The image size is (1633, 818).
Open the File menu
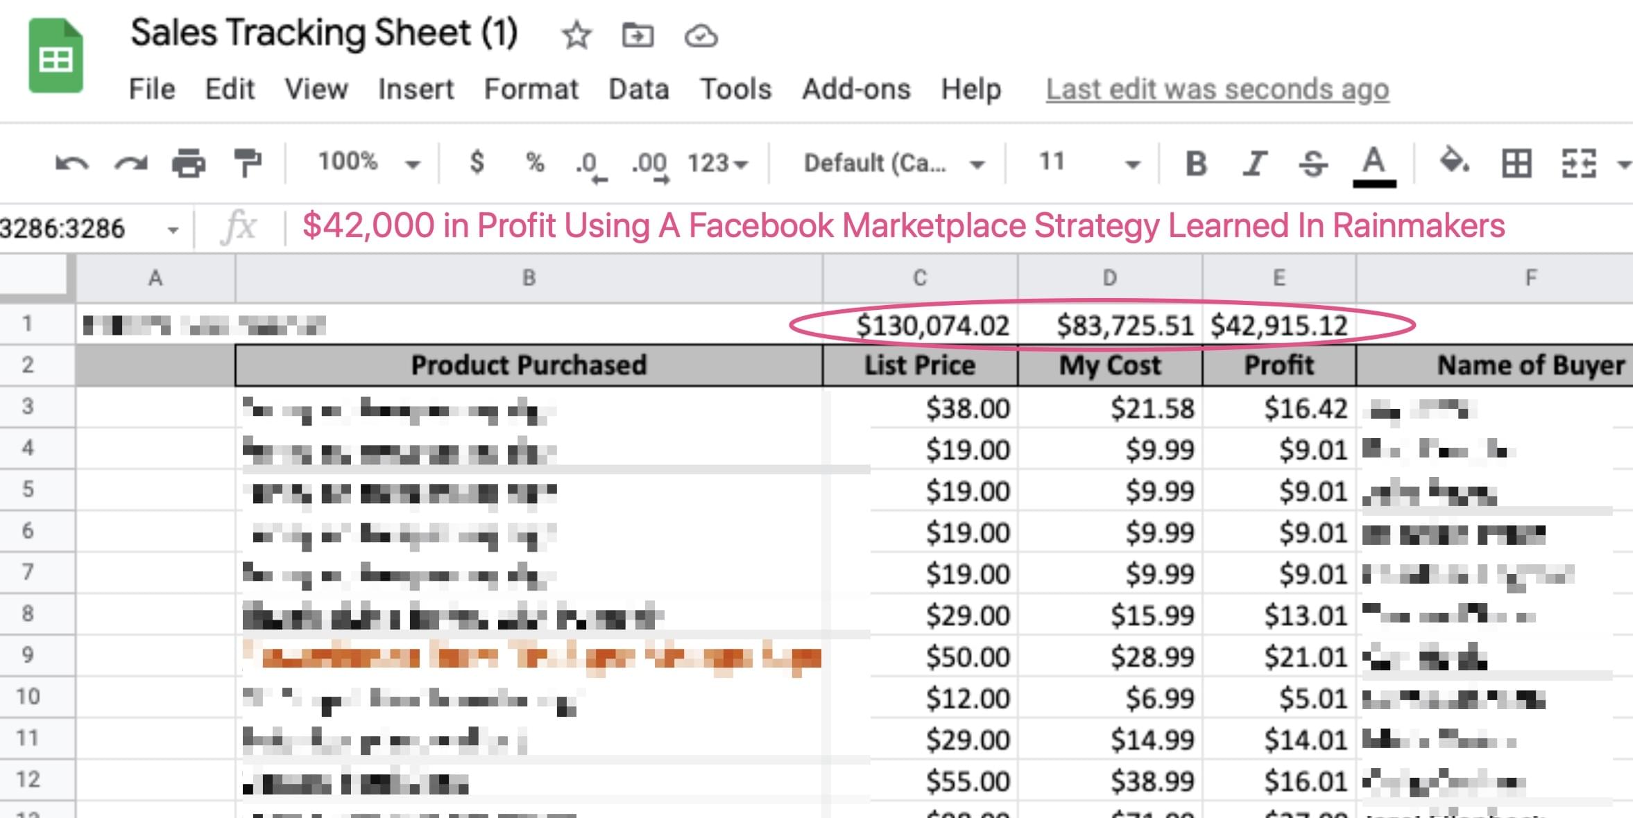(x=152, y=89)
